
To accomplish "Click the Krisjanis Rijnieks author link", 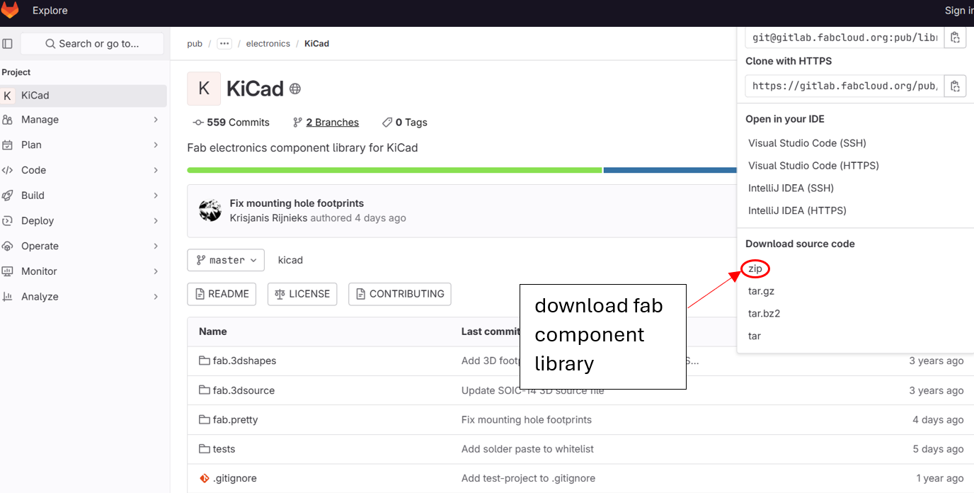I will coord(268,218).
